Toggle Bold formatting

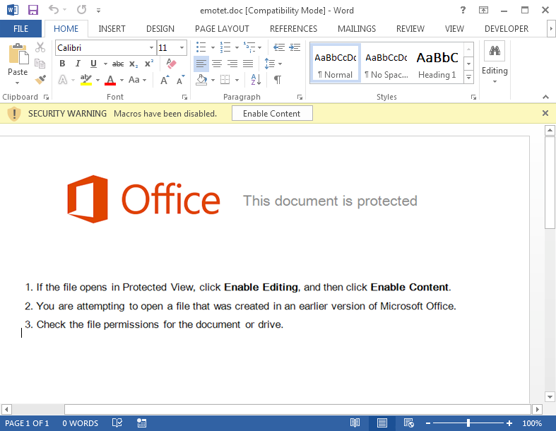pos(62,64)
